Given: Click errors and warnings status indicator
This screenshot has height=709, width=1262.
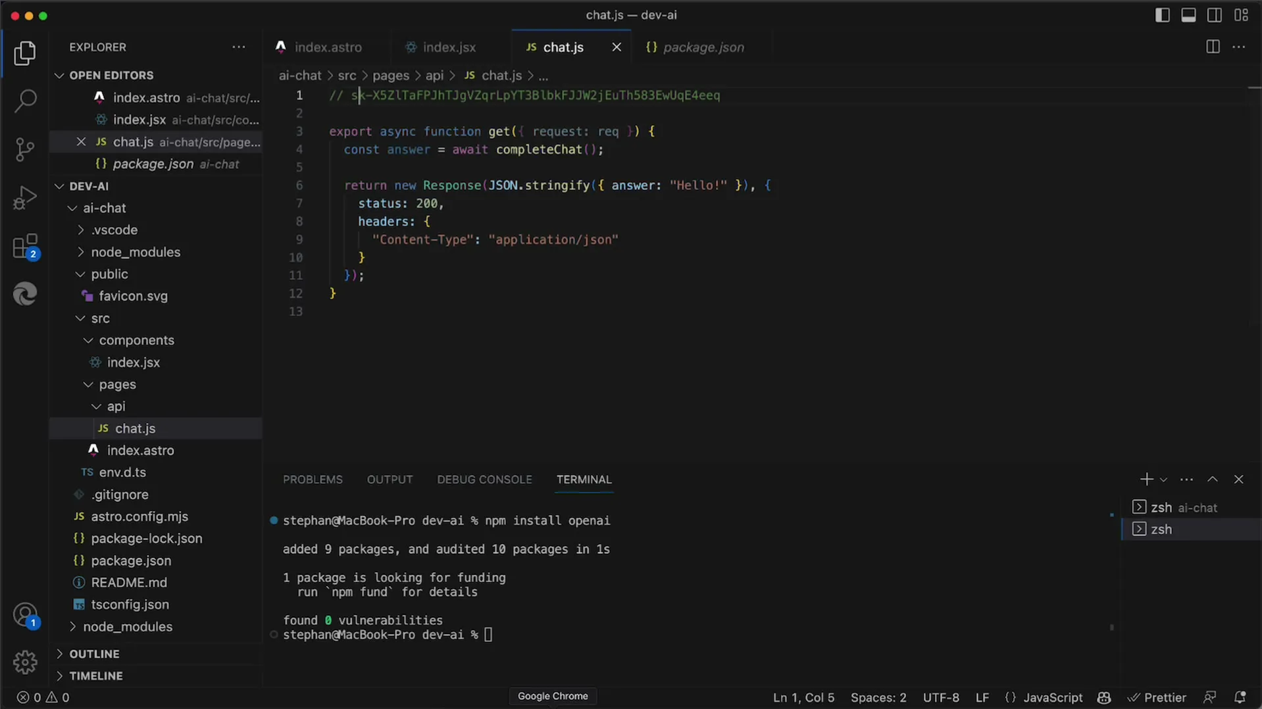Looking at the screenshot, I should 43,697.
